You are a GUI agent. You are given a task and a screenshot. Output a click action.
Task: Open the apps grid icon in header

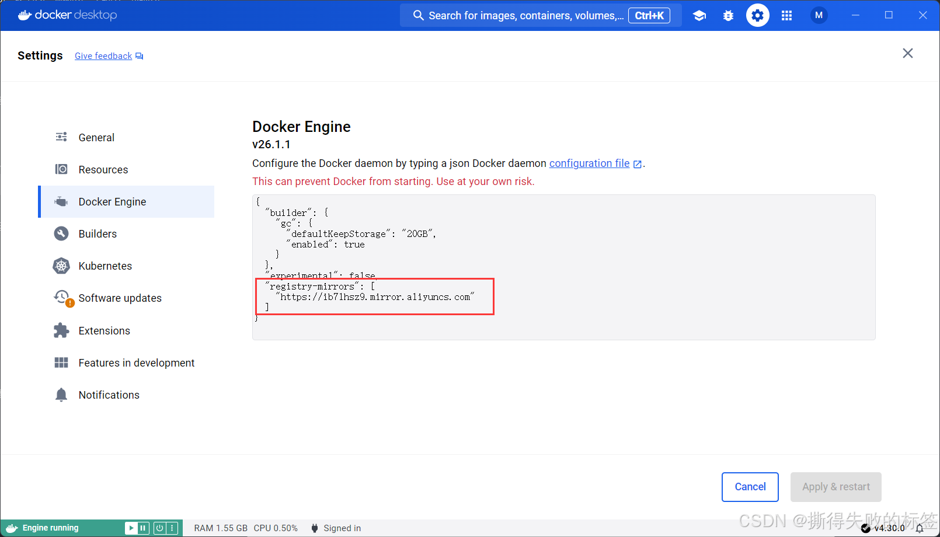click(786, 16)
